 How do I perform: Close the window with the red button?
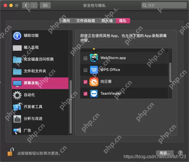click(5, 5)
